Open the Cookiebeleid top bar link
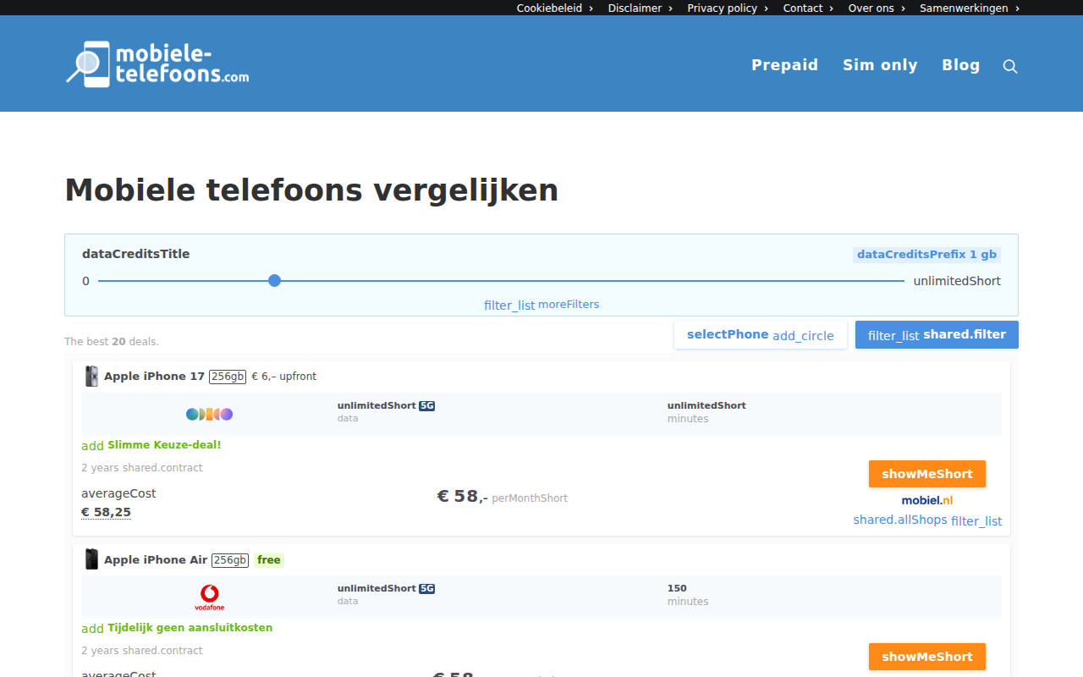Screen dimensions: 1083x677 (555, 8)
